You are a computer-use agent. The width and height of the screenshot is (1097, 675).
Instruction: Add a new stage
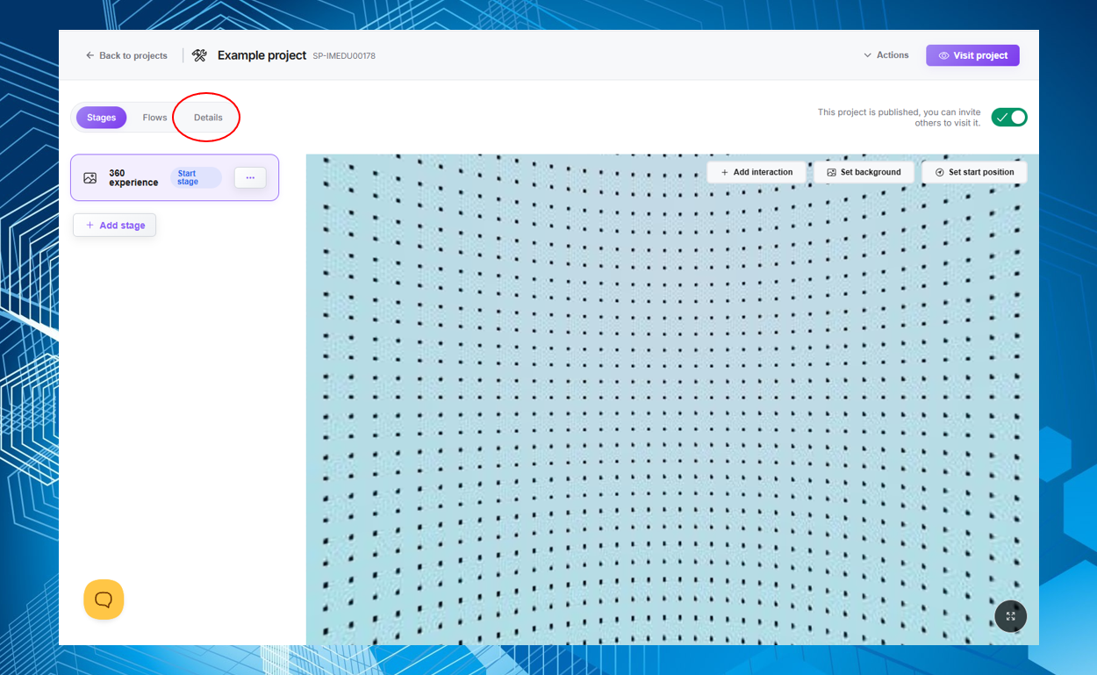pos(115,226)
